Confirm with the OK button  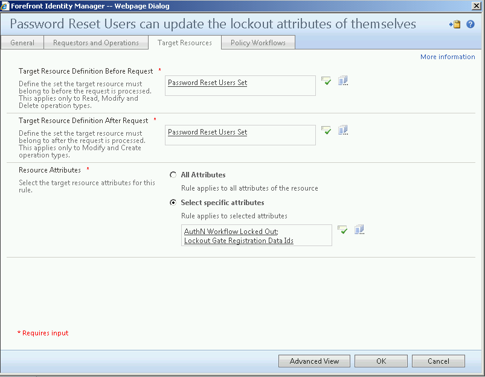click(x=381, y=361)
